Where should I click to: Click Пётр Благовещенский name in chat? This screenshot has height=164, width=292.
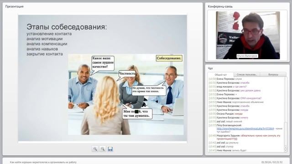coord(229,125)
